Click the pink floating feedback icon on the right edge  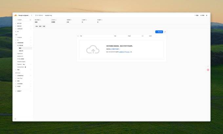pyautogui.click(x=208, y=70)
